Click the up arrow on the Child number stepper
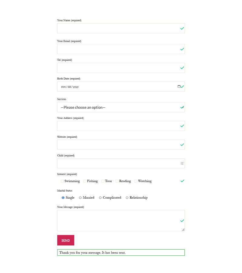The width and height of the screenshot is (242, 273). point(182,162)
